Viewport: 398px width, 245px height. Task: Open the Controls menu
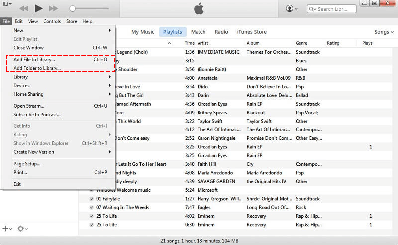coord(52,21)
